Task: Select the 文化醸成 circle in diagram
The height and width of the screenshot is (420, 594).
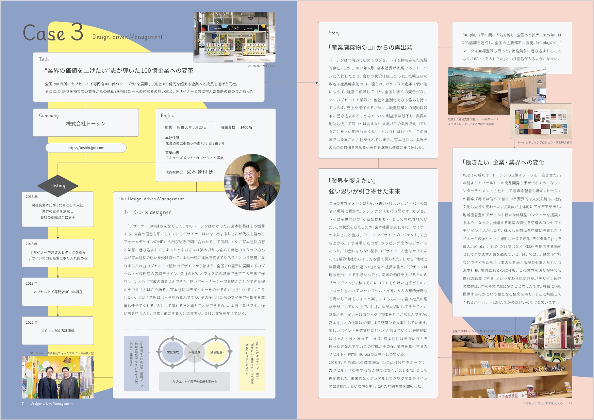Action: [x=173, y=352]
